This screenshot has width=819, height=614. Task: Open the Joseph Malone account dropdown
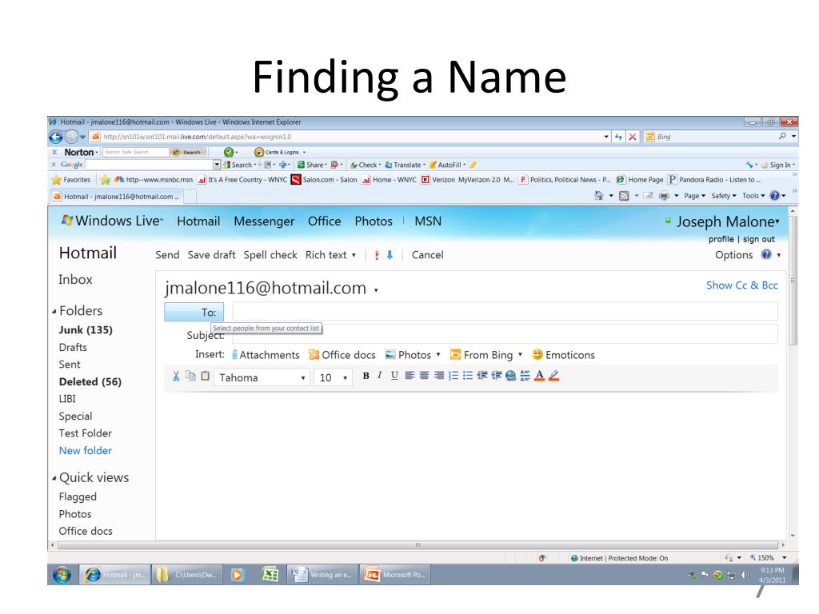tap(728, 222)
